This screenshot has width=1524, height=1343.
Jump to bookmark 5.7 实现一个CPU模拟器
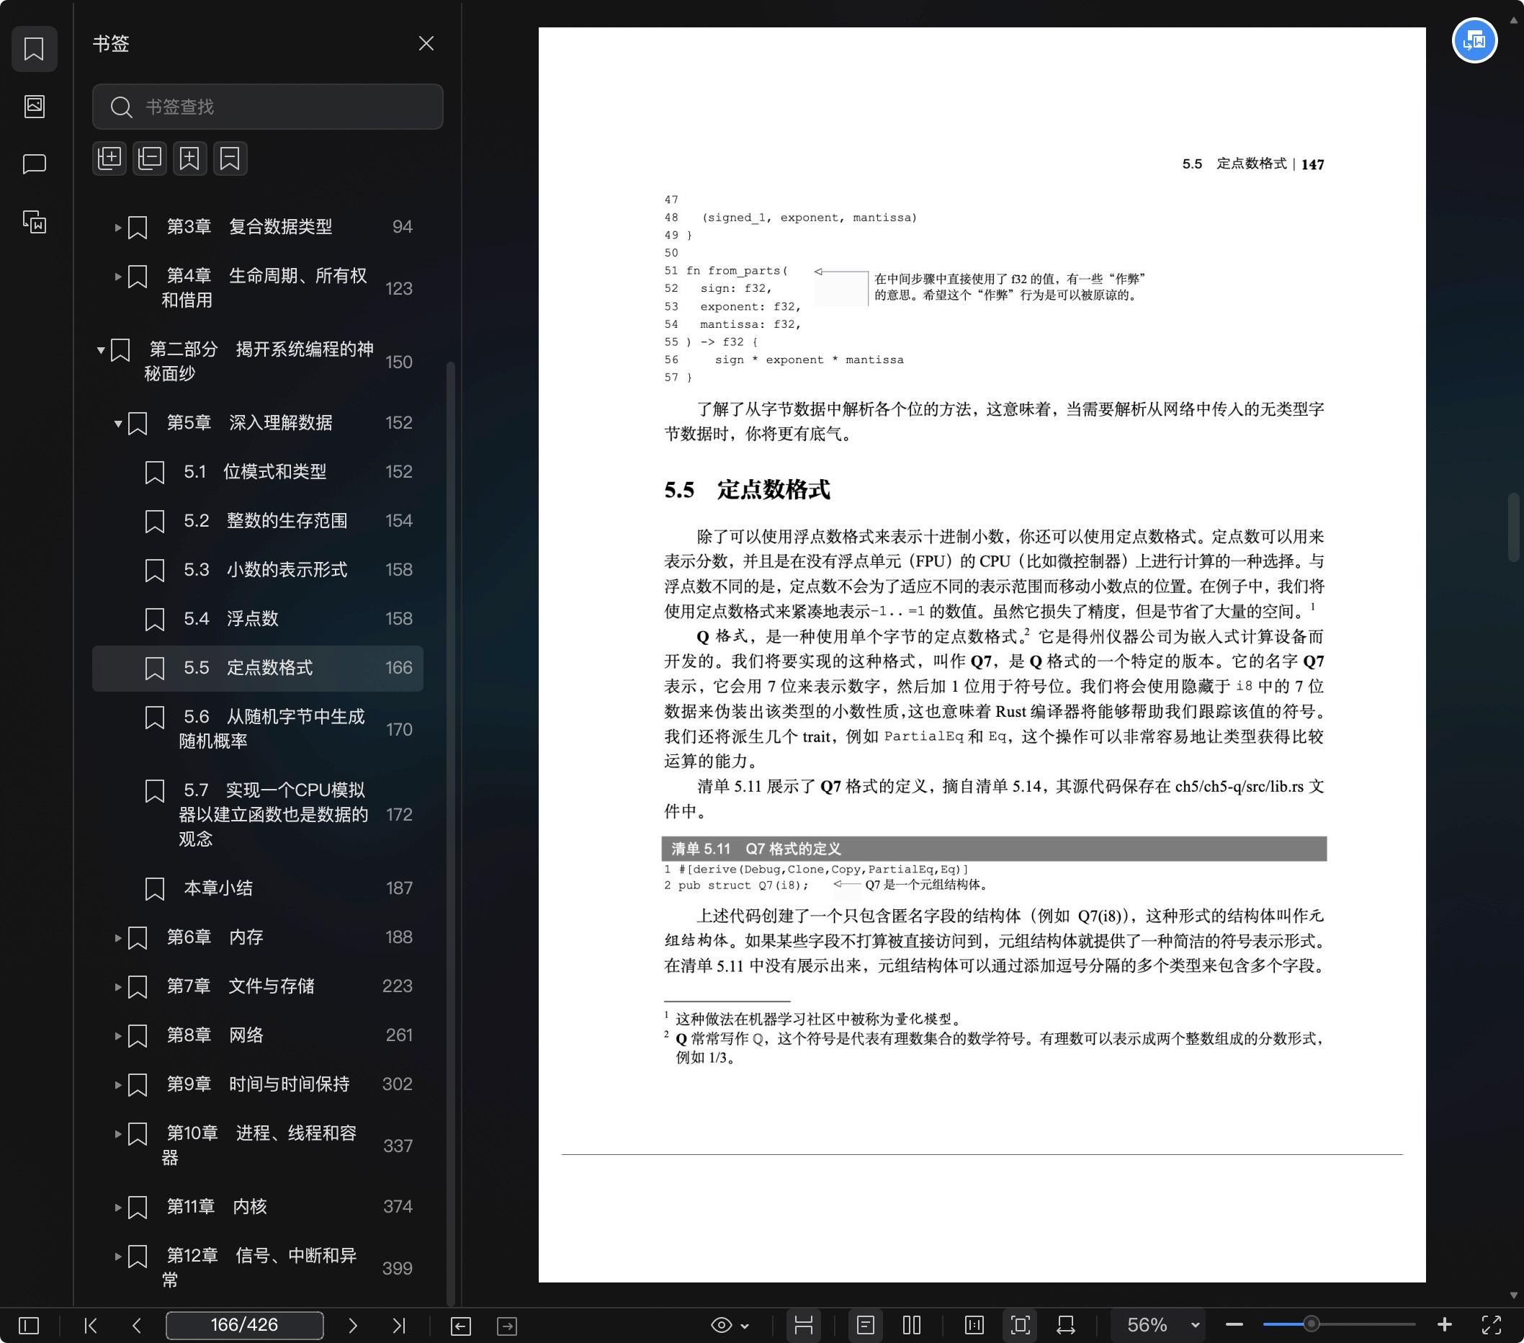point(258,814)
